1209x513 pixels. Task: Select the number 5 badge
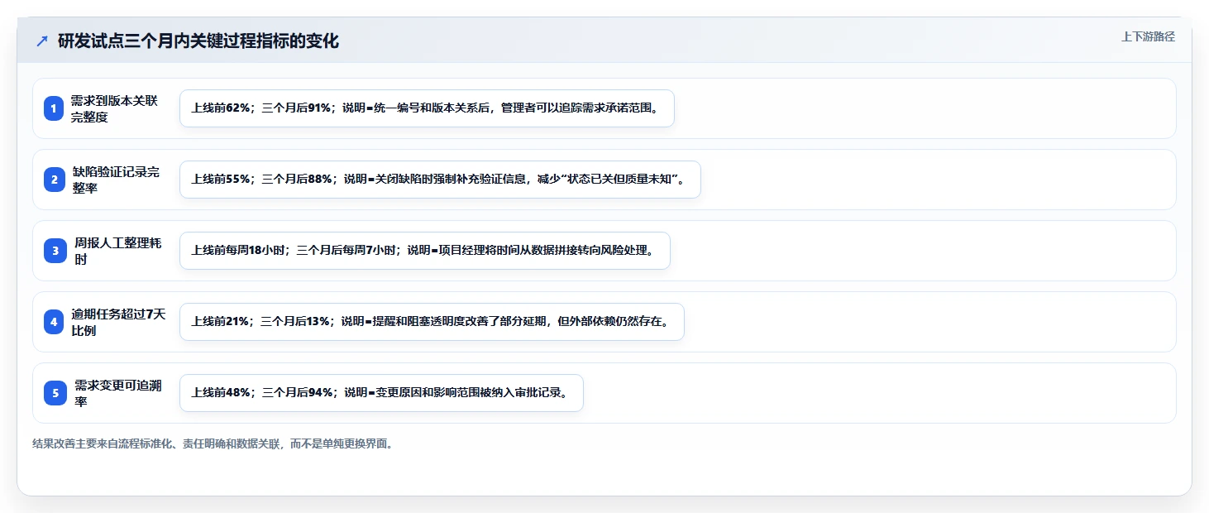(x=55, y=393)
